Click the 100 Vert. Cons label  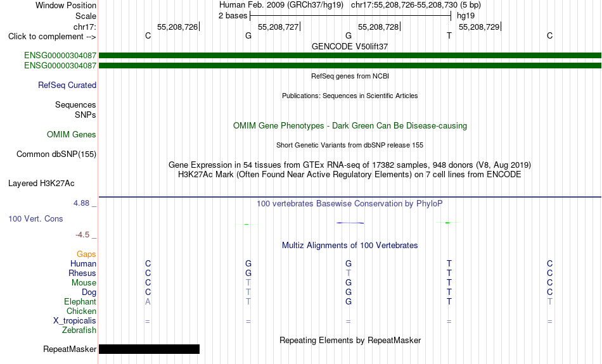click(35, 218)
